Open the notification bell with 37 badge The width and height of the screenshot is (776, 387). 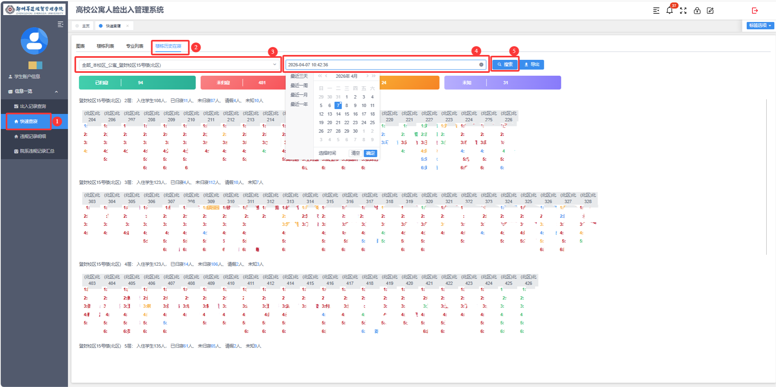(x=669, y=11)
